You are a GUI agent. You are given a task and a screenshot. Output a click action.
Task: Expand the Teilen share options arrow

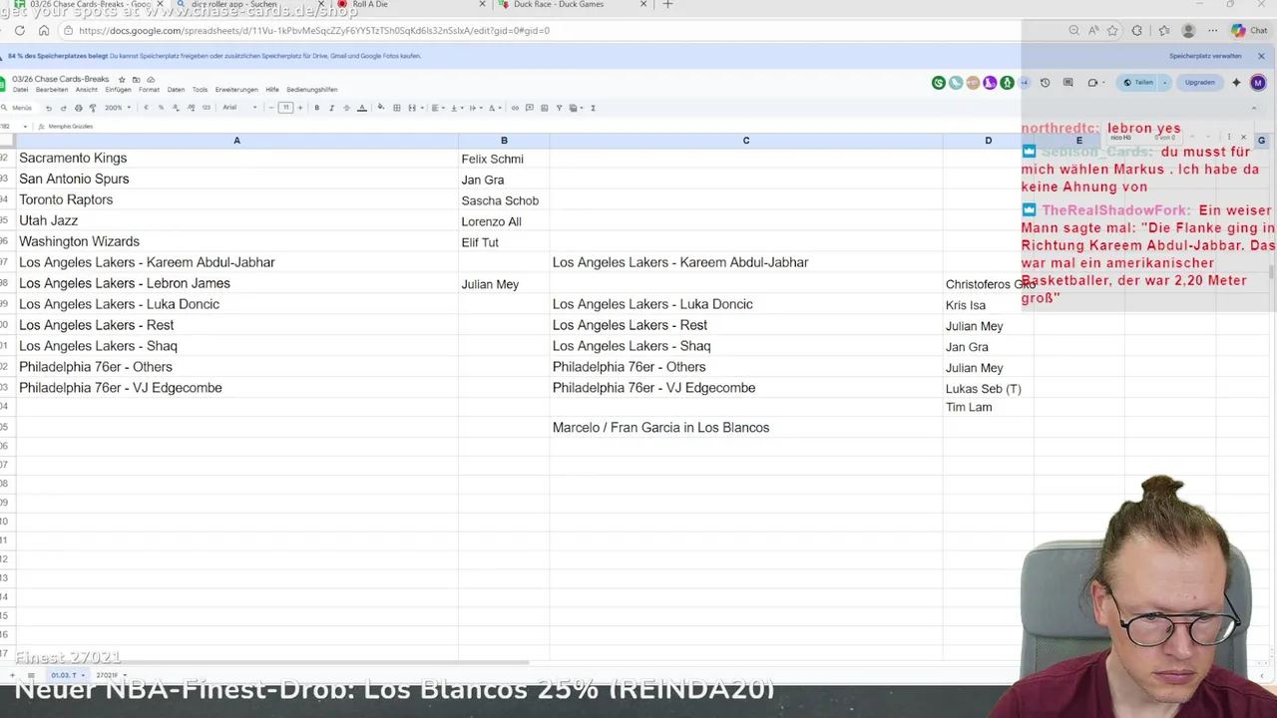click(1164, 83)
